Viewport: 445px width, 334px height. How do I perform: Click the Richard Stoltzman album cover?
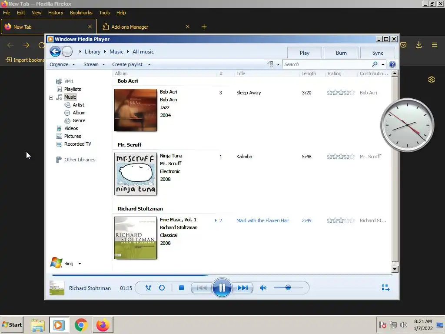click(136, 238)
